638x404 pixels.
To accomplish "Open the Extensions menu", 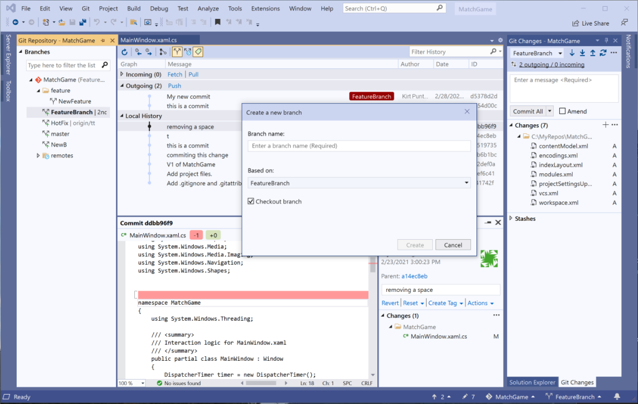I will (265, 8).
